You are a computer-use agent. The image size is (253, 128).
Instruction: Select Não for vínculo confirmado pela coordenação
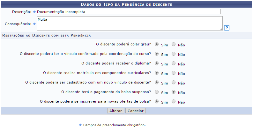(x=174, y=54)
